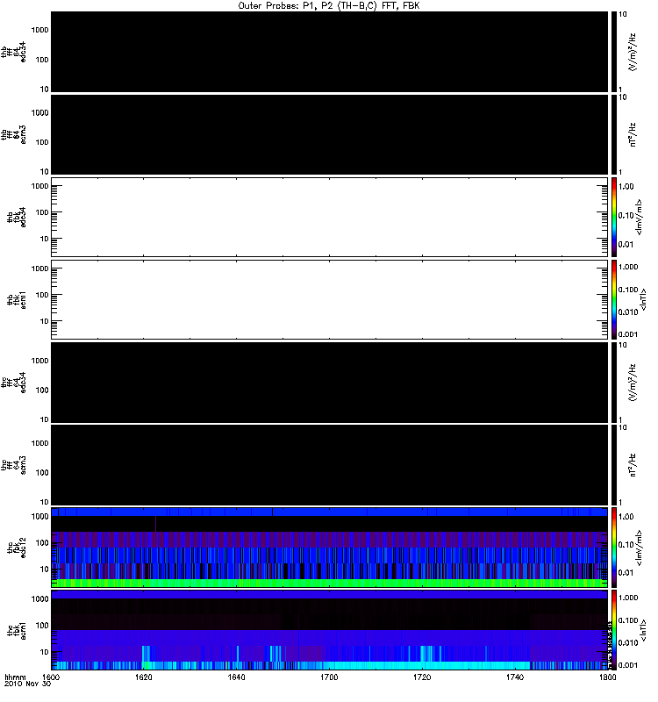Select the 1600 time axis label
Image resolution: width=658 pixels, height=702 pixels.
point(51,677)
